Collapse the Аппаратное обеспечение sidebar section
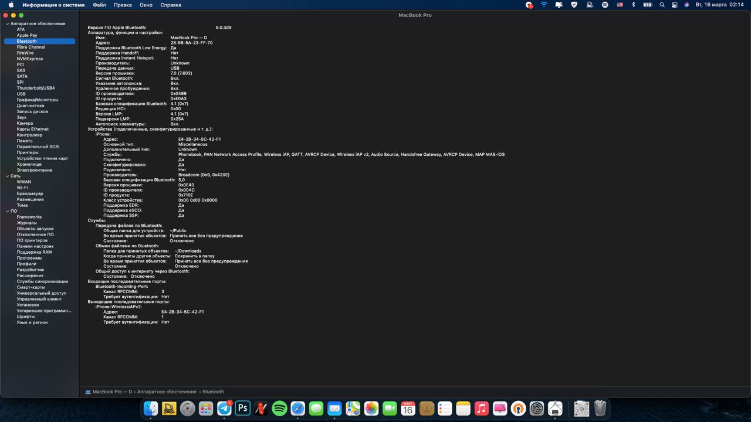 coord(7,23)
